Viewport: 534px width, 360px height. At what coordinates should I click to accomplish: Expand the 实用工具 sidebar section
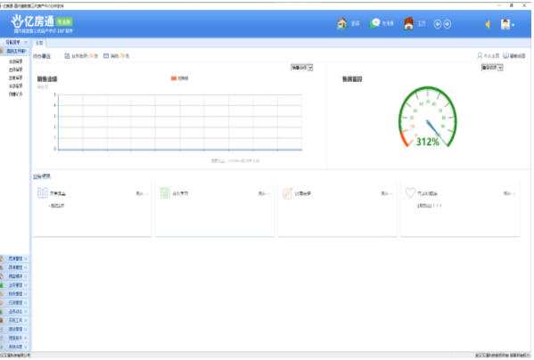tap(14, 320)
